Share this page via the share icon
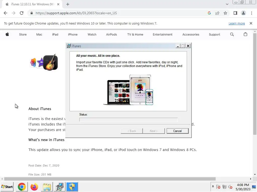257x192 pixels. (217, 13)
